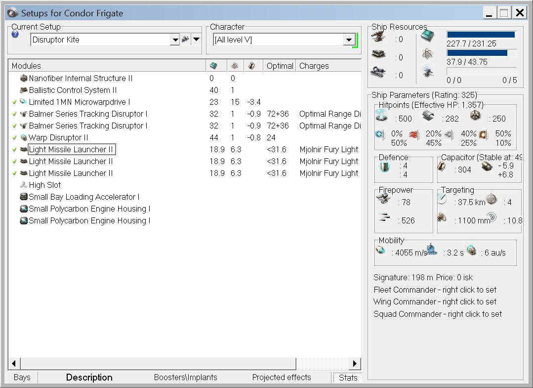Click the max velocity icon in Mobility
Viewport: 533px width, 388px height.
(x=380, y=250)
